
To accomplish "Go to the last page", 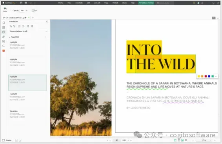I will (x=131, y=140).
